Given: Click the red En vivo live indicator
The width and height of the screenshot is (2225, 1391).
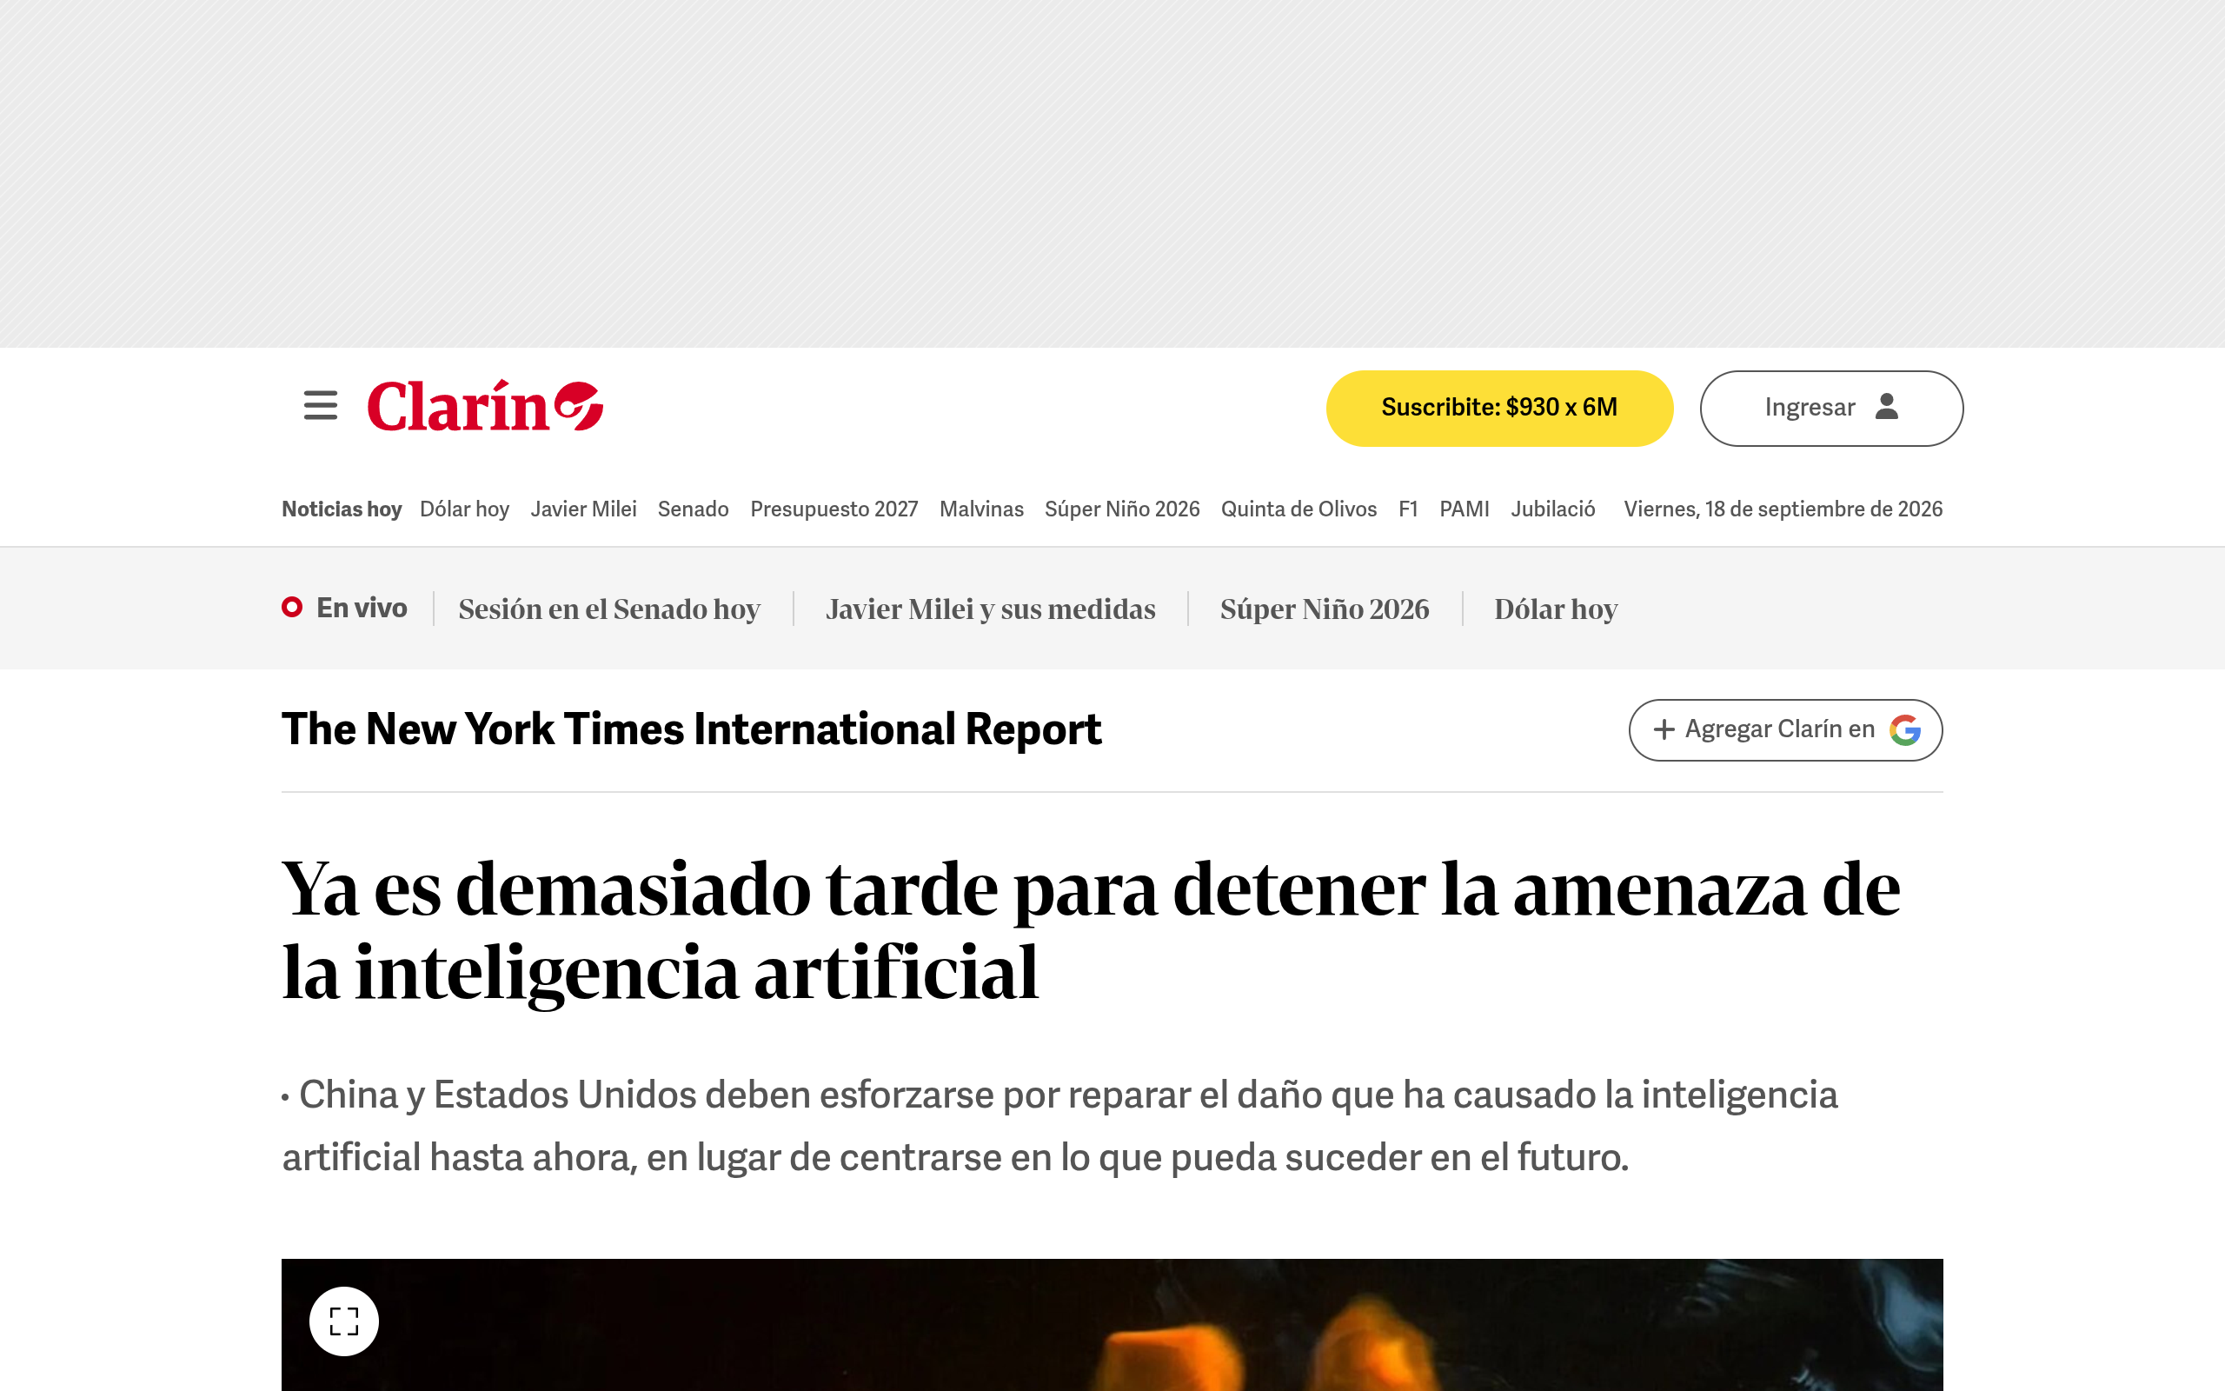Looking at the screenshot, I should pos(291,607).
